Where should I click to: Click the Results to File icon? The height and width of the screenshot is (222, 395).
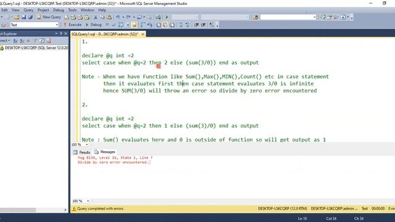(x=172, y=25)
